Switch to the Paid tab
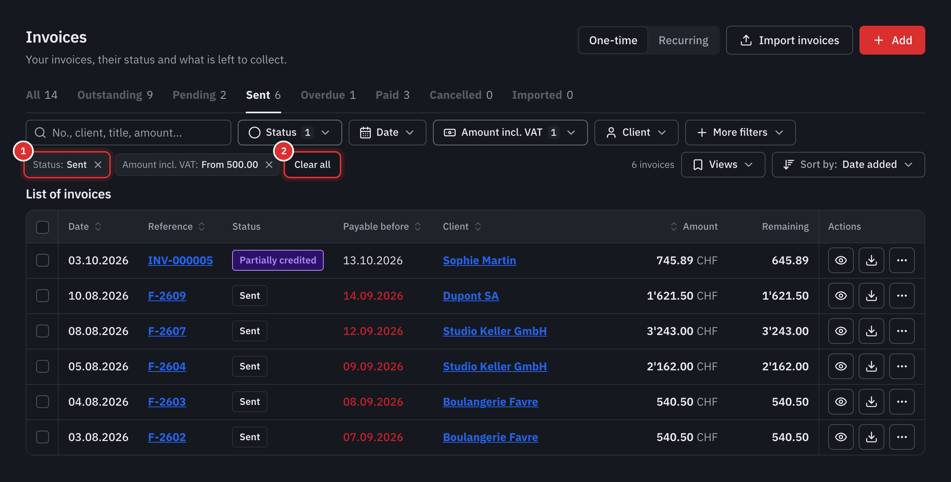Viewport: 951px width, 482px height. (392, 95)
